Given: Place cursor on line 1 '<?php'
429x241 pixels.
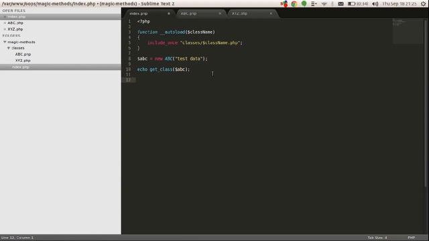Looking at the screenshot, I should (x=143, y=21).
